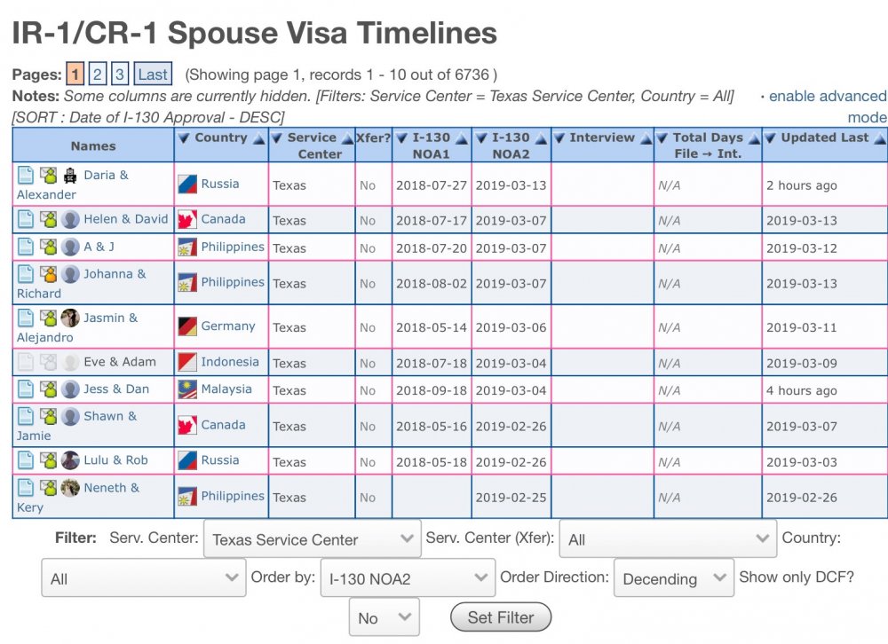Jump to the Last page of results
This screenshot has height=644, width=888.
[x=153, y=75]
